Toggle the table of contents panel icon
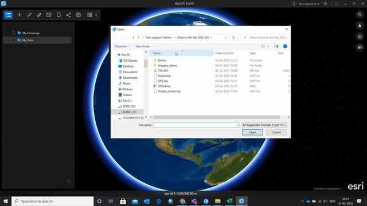 (x=8, y=15)
